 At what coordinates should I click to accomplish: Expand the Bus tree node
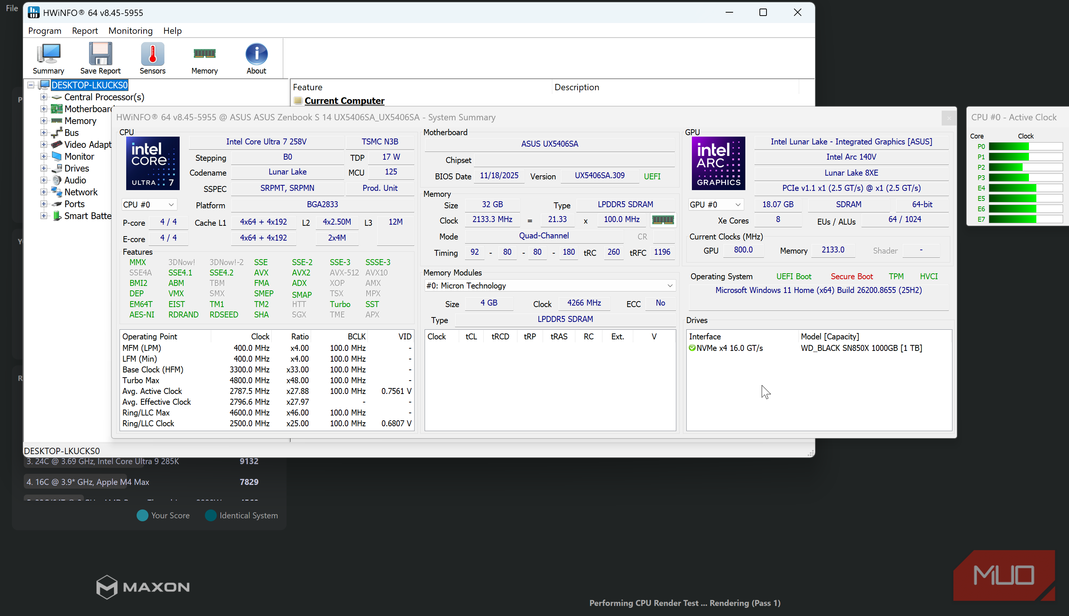pos(43,133)
